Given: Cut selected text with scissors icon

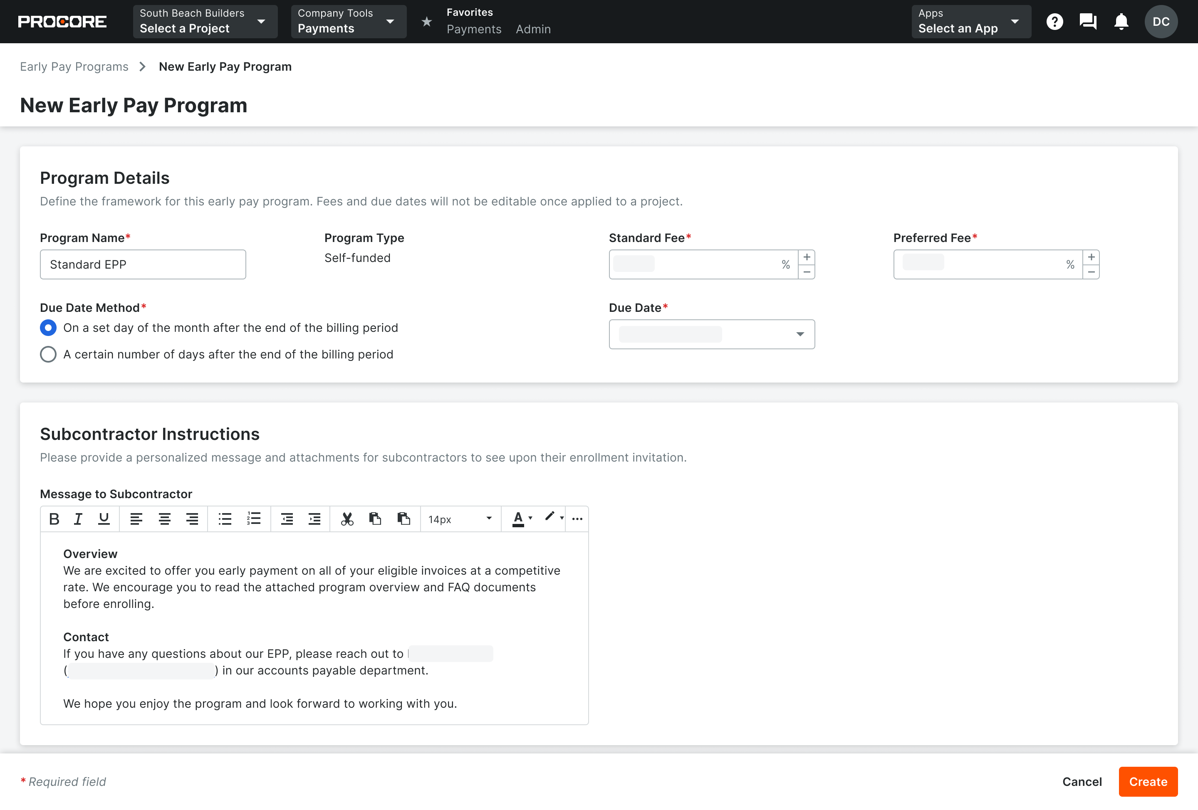Looking at the screenshot, I should point(347,519).
